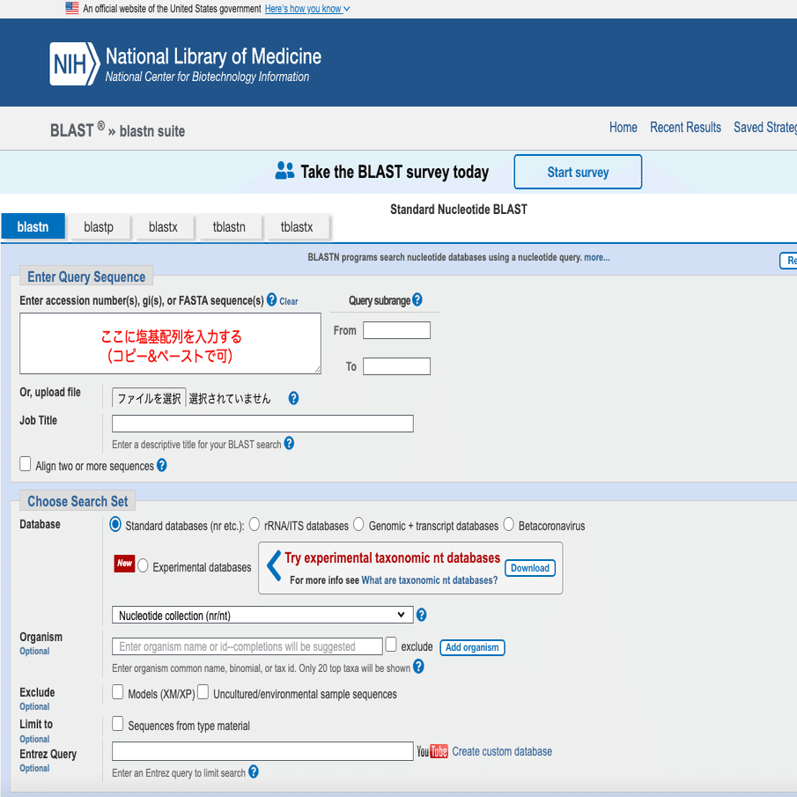797x797 pixels.
Task: Select rRNA/ITS databases radio button
Action: coord(255,524)
